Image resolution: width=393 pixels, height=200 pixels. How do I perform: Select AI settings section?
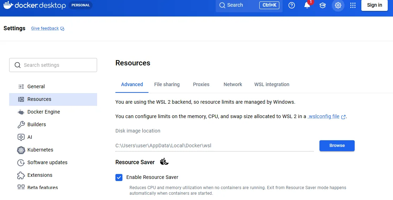(53, 137)
